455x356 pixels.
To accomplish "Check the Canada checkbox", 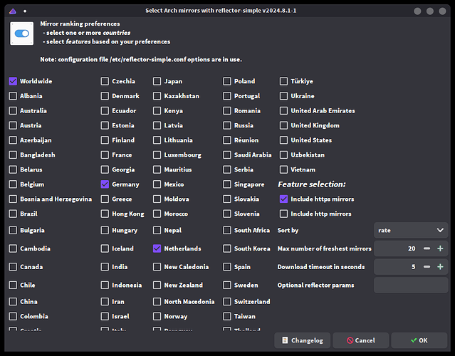I will pyautogui.click(x=13, y=267).
